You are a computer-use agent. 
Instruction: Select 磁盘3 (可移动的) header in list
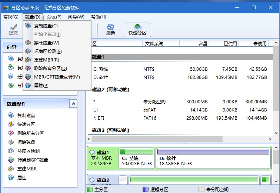click(110, 130)
